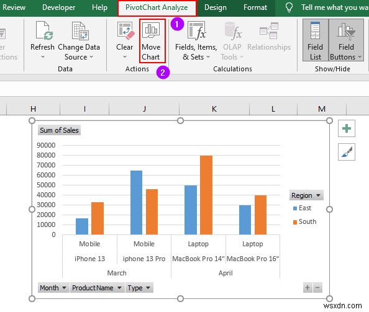The height and width of the screenshot is (312, 369).
Task: Open Chart Styles paintbrush button
Action: (x=346, y=152)
